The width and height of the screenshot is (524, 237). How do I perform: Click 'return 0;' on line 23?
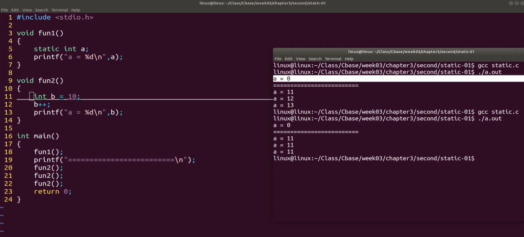(53, 192)
